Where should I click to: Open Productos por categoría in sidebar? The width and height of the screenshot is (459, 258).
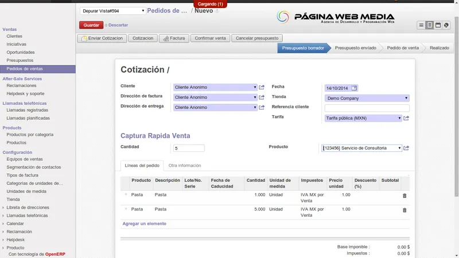pyautogui.click(x=30, y=135)
